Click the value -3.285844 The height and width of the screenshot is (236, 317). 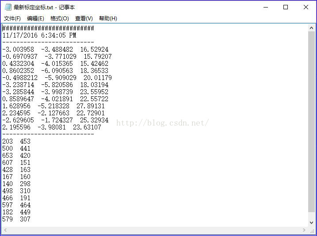point(18,92)
